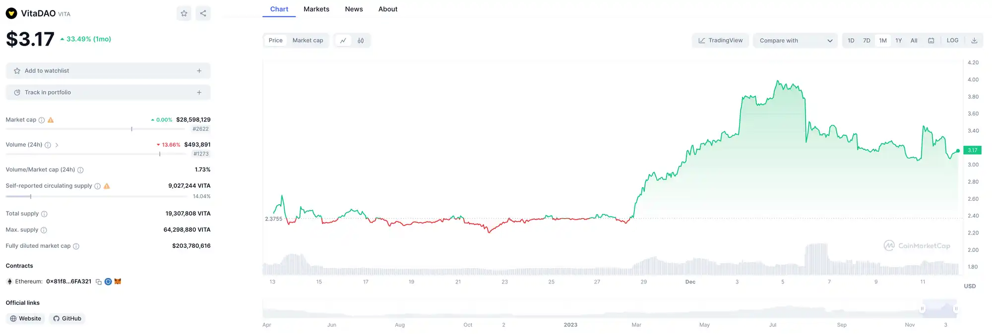Open the Compare with dropdown

pos(795,41)
